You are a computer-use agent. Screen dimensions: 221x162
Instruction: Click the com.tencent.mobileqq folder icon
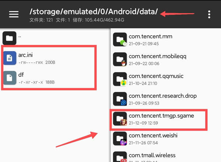[120, 59]
